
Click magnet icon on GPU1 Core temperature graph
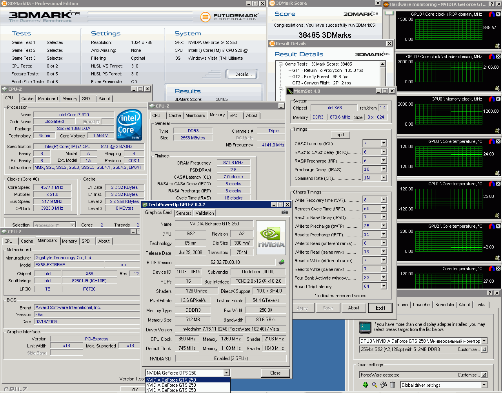[492, 184]
